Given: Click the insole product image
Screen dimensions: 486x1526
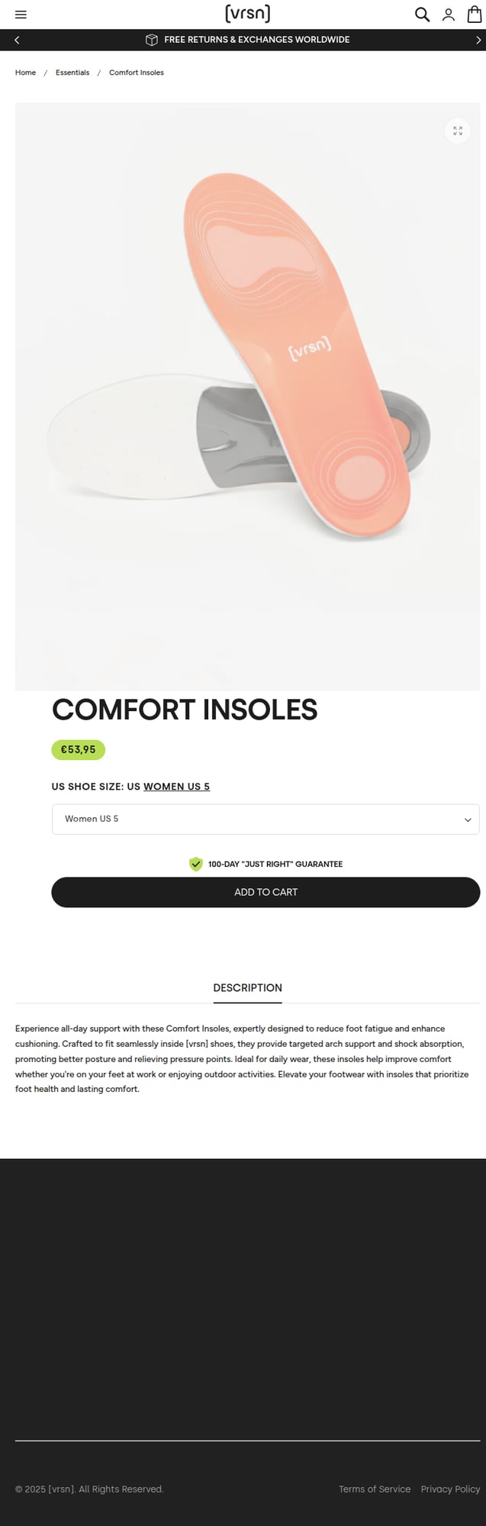Looking at the screenshot, I should (x=247, y=381).
